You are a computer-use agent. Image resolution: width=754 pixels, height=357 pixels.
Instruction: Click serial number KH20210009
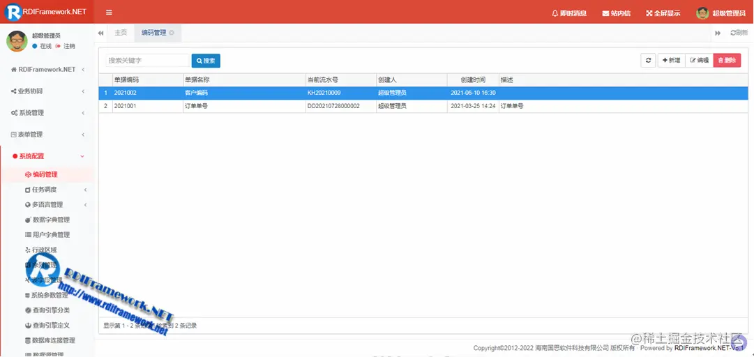pos(324,93)
